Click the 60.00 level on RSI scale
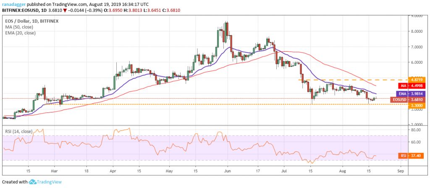Image resolution: width=430 pixels, height=188 pixels. [417, 142]
